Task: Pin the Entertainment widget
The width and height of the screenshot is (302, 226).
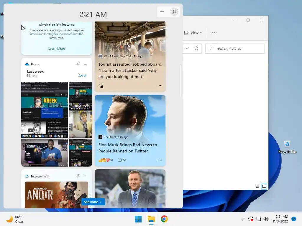Action: 78,176
